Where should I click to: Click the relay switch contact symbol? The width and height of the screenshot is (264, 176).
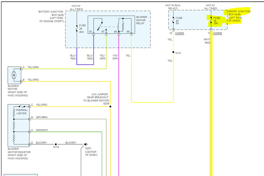[100, 26]
